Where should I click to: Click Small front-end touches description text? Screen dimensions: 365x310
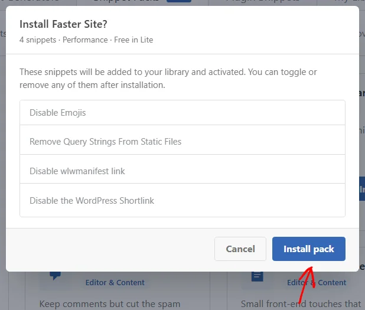pyautogui.click(x=301, y=304)
